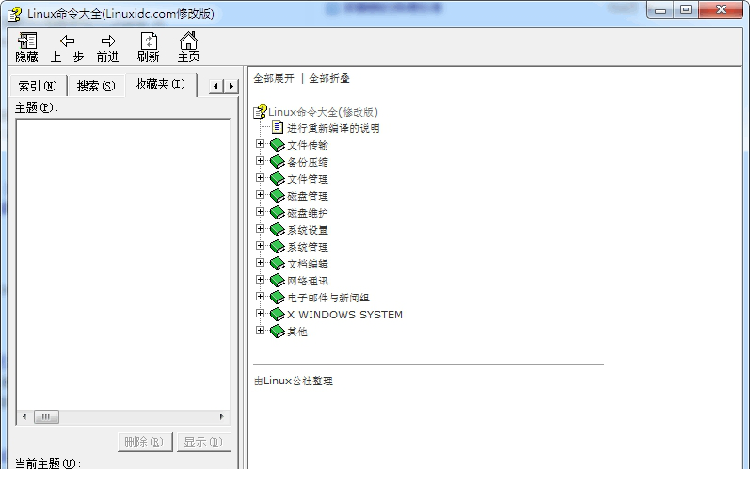The width and height of the screenshot is (750, 487).
Task: Click the 主题 list scrollbar right arrow
Action: click(221, 416)
